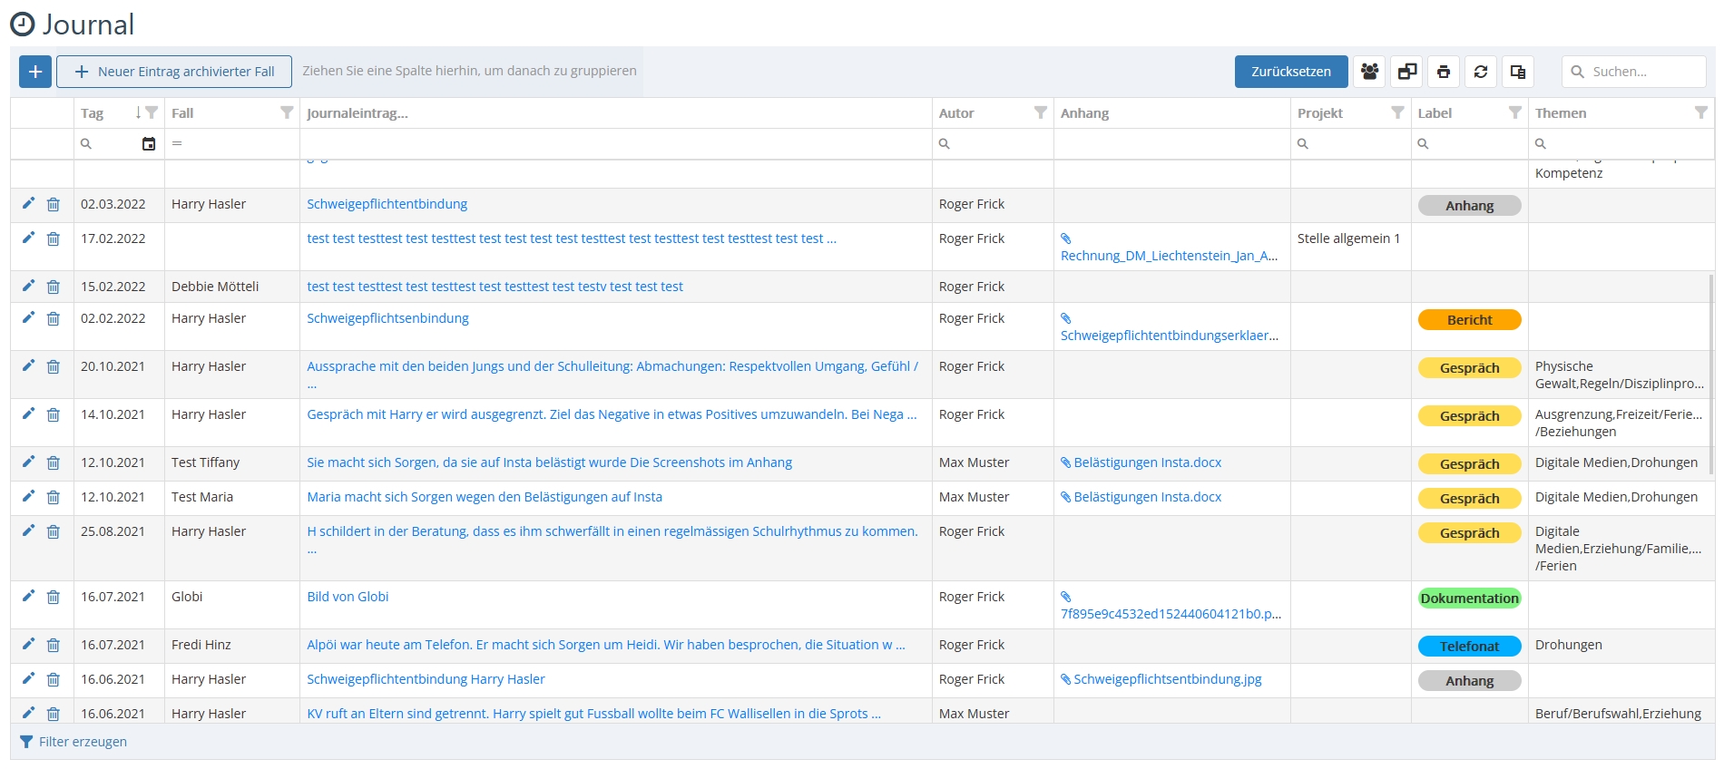Sort by the Tag column header
Viewport: 1724px width, 769px height.
click(x=93, y=113)
